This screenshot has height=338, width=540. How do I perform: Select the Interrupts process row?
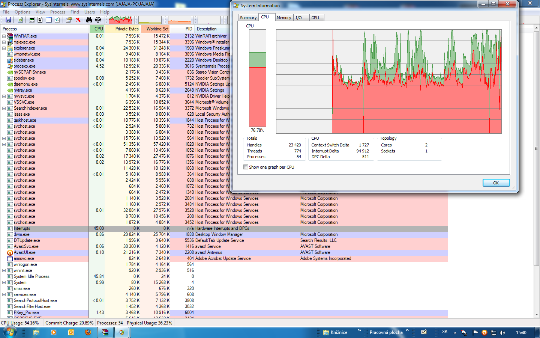point(224,228)
